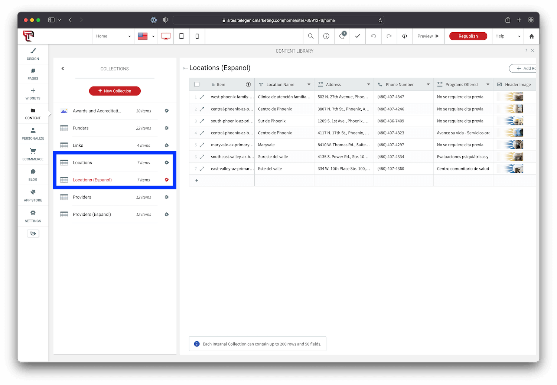The width and height of the screenshot is (557, 385).
Task: Click the Republish button
Action: (468, 36)
